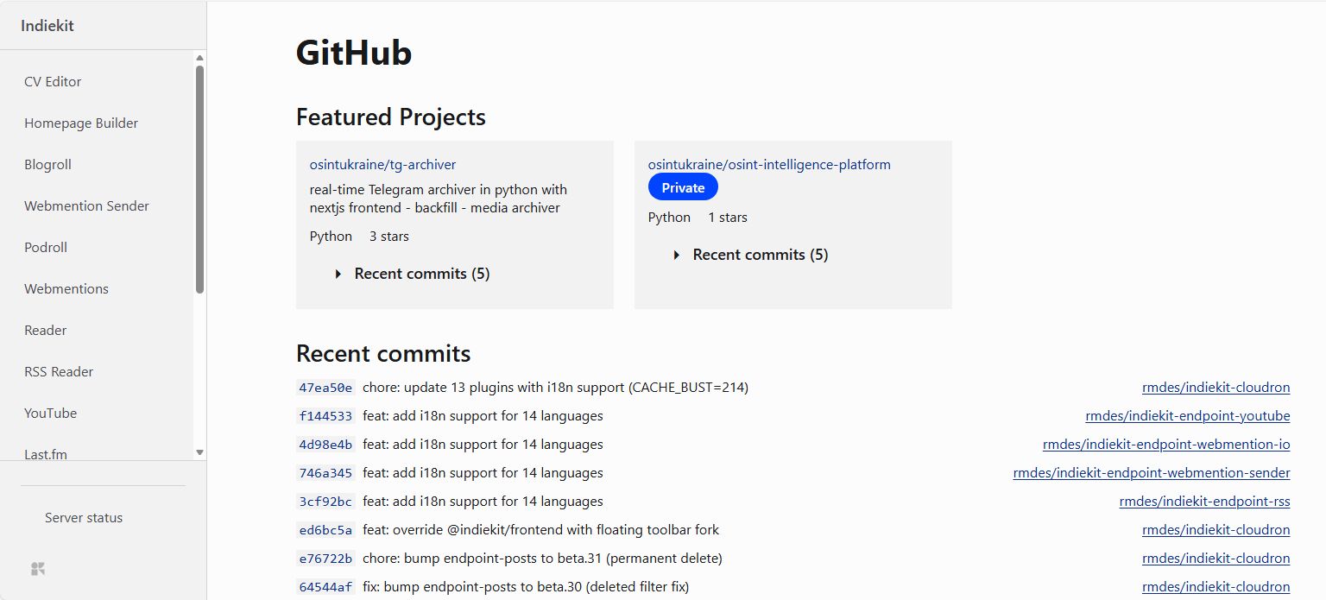Open the CV Editor sidebar item
Viewport: 1326px width, 600px height.
53,81
